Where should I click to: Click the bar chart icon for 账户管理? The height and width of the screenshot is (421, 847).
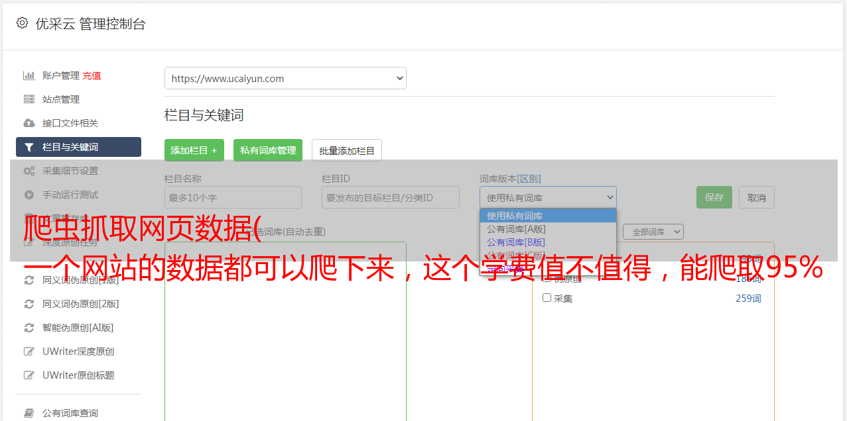tap(29, 75)
